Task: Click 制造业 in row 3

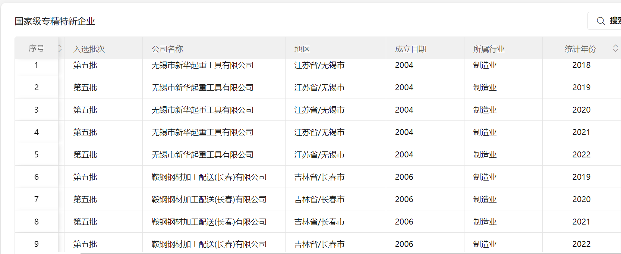Action: coord(485,110)
